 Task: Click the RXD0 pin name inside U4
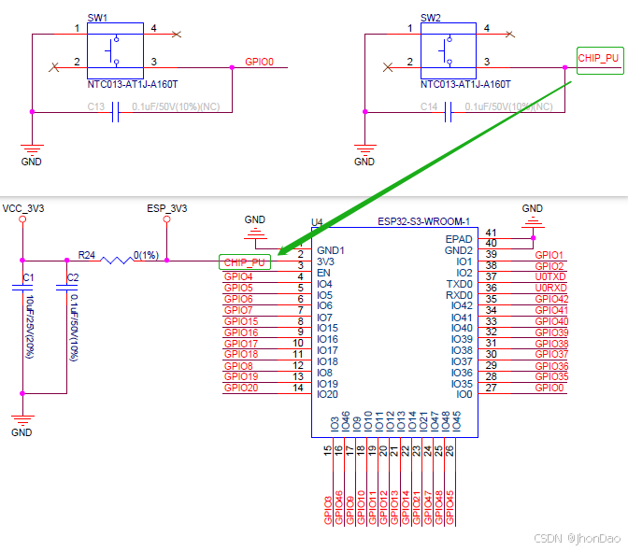click(460, 296)
